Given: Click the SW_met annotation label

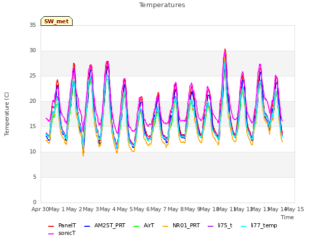Looking at the screenshot, I should [56, 21].
